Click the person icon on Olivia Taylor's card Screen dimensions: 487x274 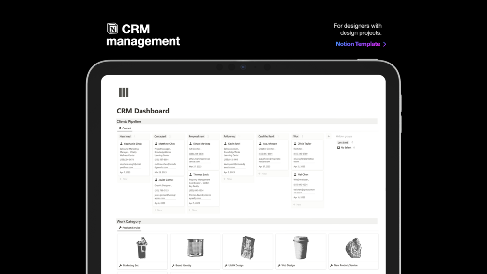pos(295,144)
